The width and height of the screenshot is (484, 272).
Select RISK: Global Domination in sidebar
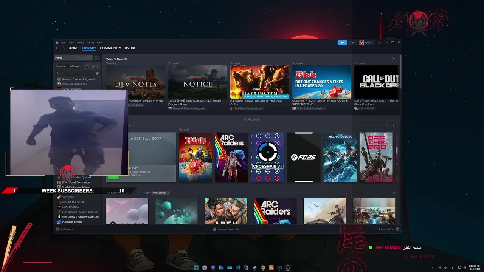click(73, 182)
